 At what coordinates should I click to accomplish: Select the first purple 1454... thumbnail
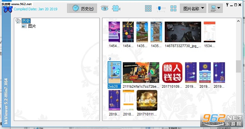pos(114,32)
